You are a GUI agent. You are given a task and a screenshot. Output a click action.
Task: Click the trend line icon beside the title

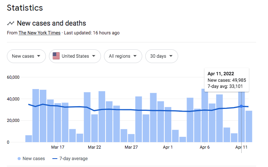point(11,23)
